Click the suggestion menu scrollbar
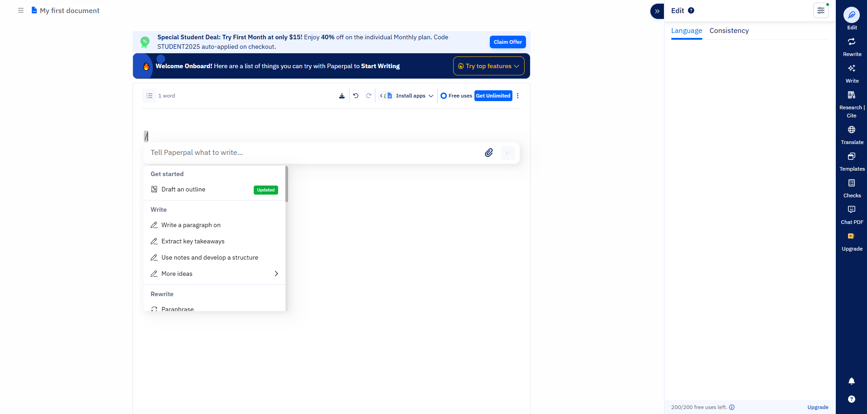Image resolution: width=867 pixels, height=414 pixels. point(287,184)
